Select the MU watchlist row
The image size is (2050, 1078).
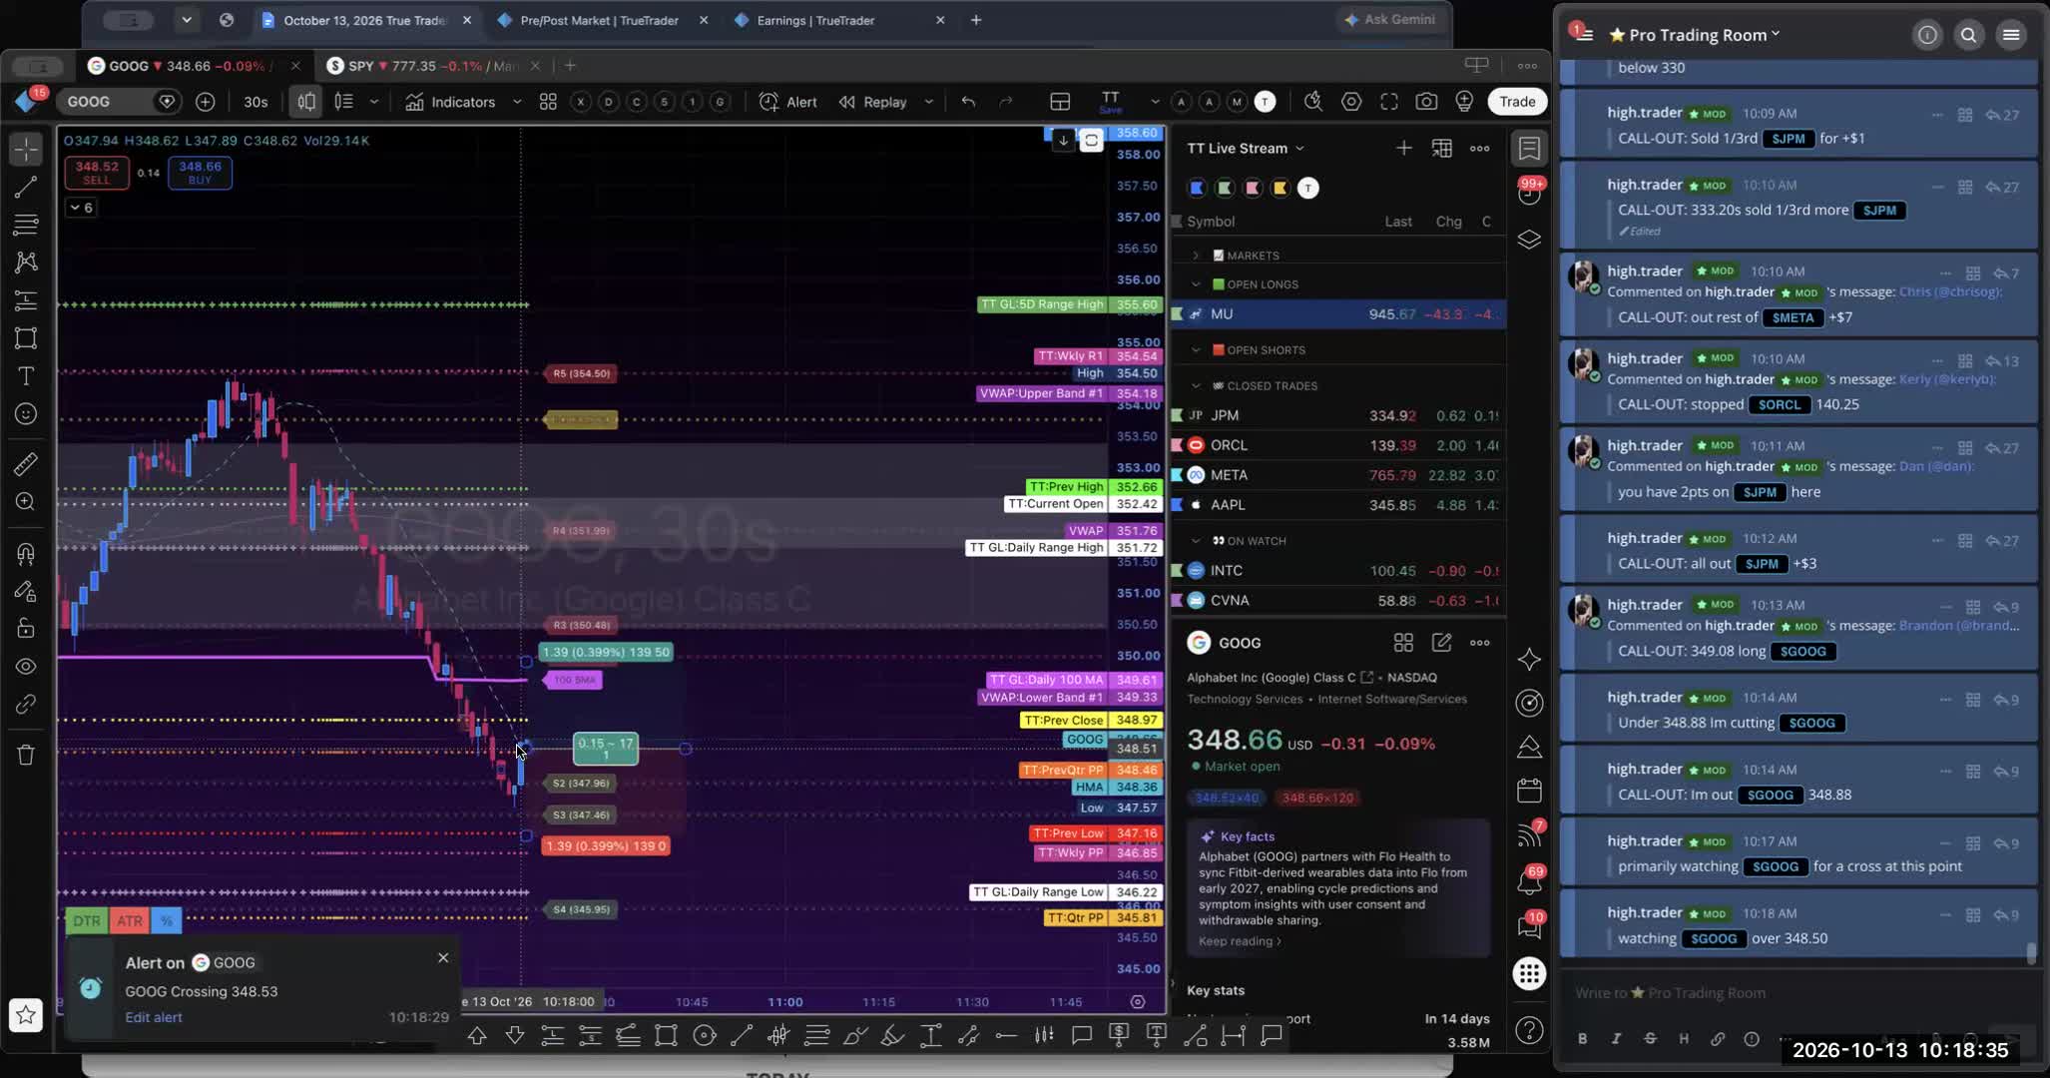(1337, 314)
